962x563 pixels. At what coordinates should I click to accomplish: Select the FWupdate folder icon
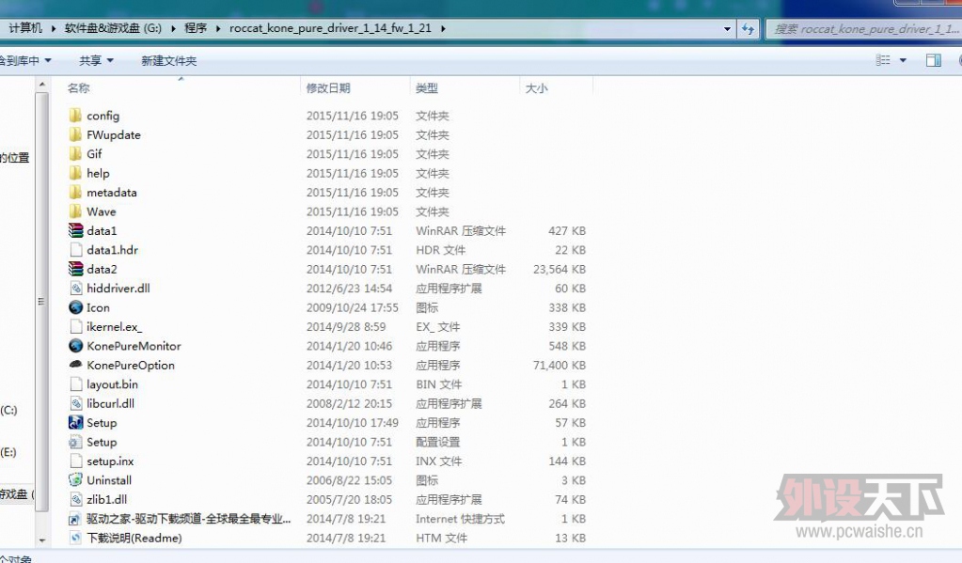click(75, 134)
